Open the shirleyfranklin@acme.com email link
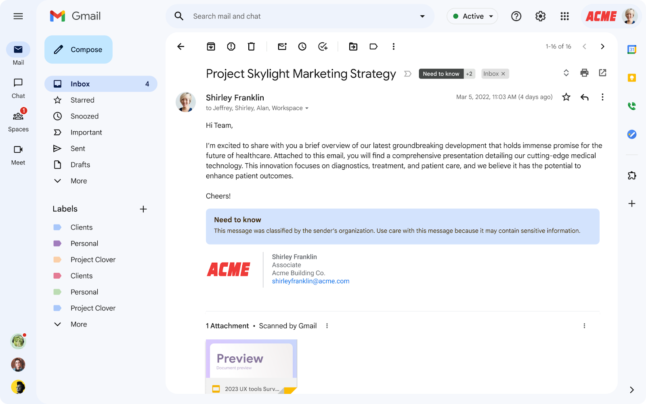This screenshot has width=646, height=404. click(x=310, y=281)
